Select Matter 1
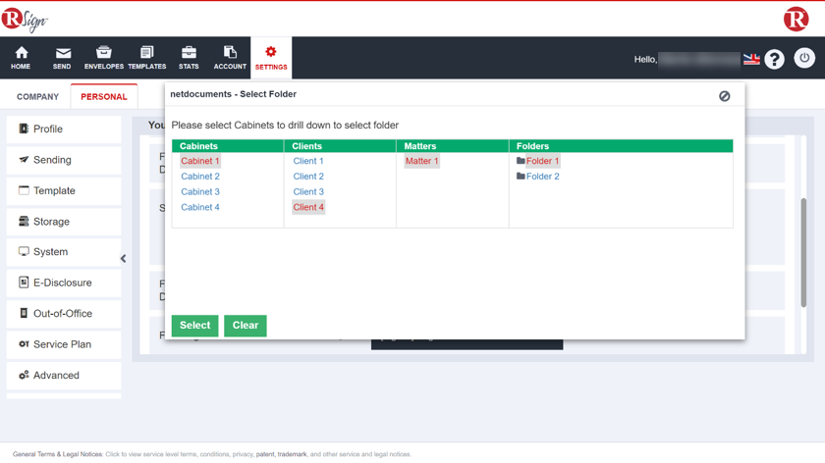The height and width of the screenshot is (463, 825). (421, 161)
